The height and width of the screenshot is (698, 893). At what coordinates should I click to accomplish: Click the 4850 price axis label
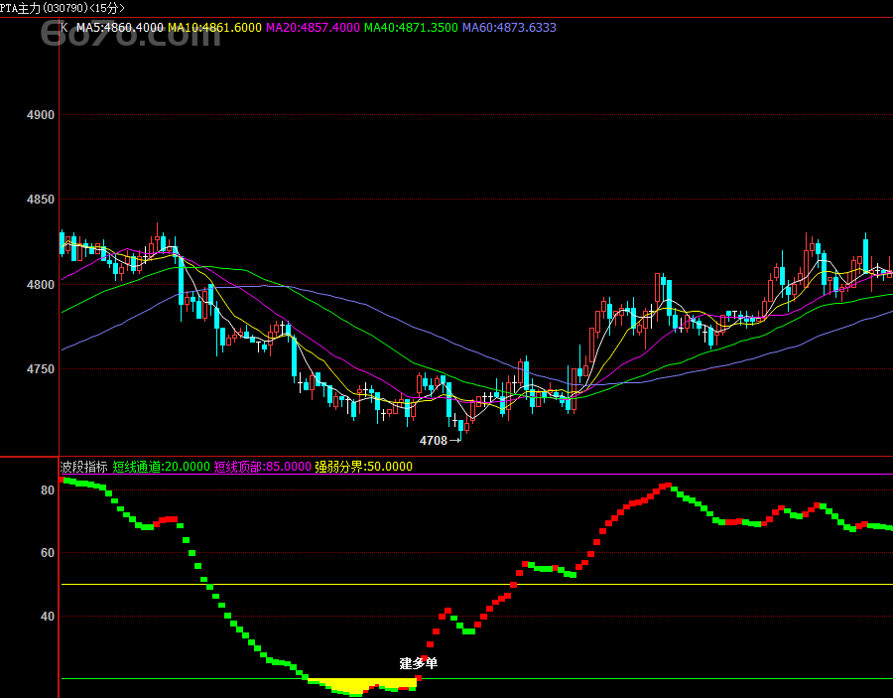(41, 200)
